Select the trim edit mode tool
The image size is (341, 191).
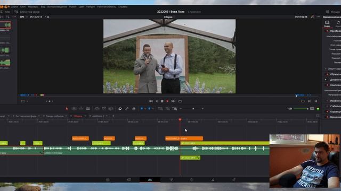pyautogui.click(x=74, y=108)
